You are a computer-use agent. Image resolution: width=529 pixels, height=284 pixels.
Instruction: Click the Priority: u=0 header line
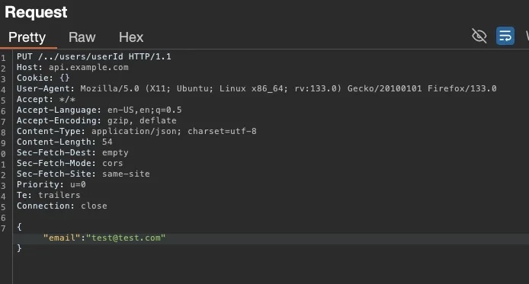pyautogui.click(x=51, y=184)
